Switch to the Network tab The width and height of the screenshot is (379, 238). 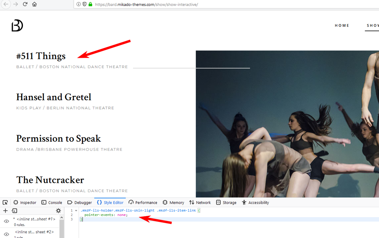pyautogui.click(x=200, y=203)
